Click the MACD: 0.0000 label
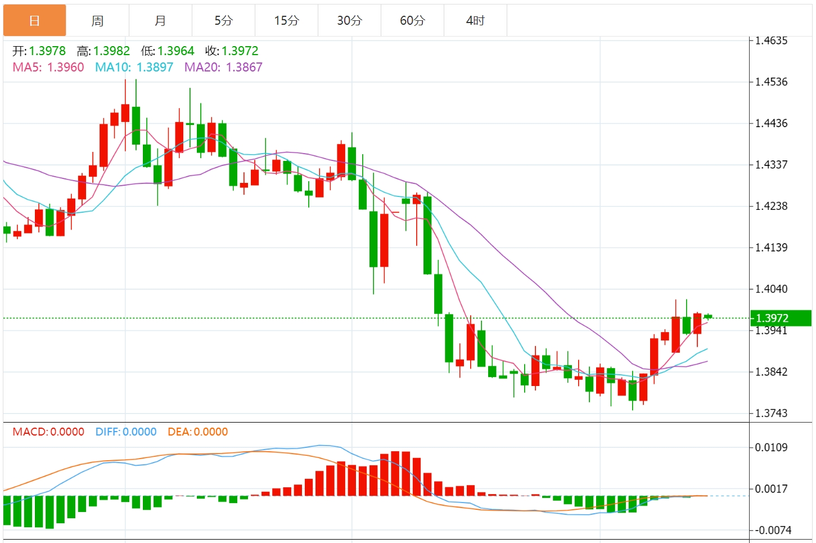Viewport: 816px width, 543px height. pos(48,432)
